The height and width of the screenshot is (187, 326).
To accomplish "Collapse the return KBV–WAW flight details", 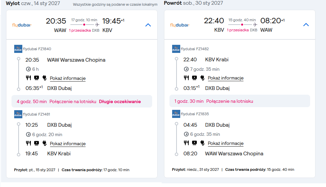I will 306,25.
